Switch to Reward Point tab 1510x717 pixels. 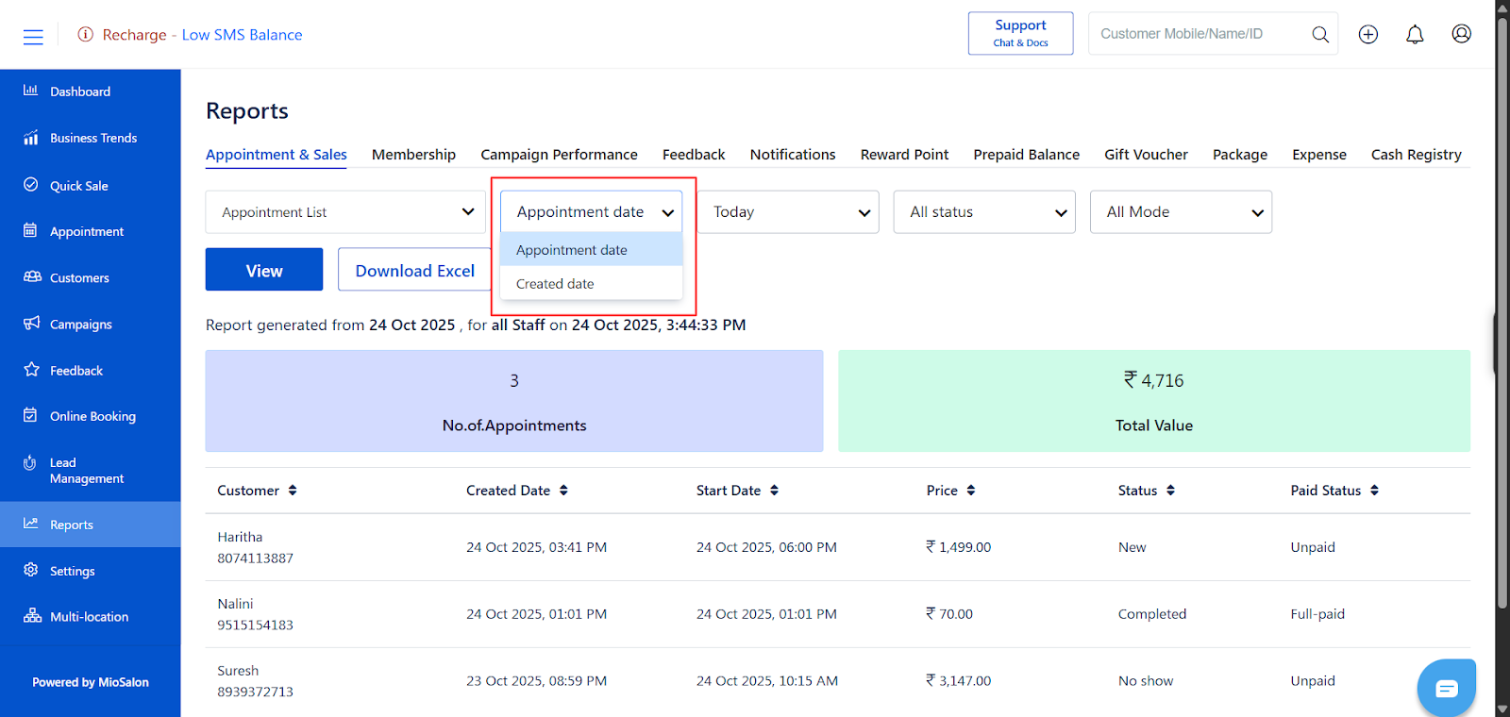coord(904,155)
